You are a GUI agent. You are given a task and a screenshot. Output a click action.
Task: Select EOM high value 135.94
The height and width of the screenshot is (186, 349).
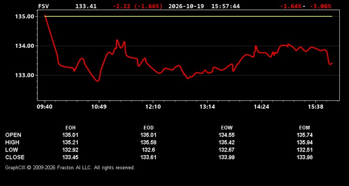(x=304, y=142)
